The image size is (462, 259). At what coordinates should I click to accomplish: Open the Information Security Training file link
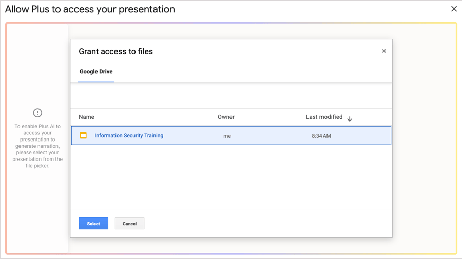tap(129, 136)
